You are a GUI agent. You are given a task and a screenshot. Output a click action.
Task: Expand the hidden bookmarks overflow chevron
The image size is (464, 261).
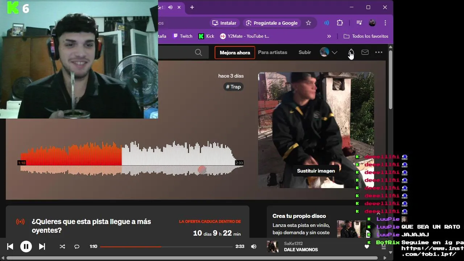point(329,36)
